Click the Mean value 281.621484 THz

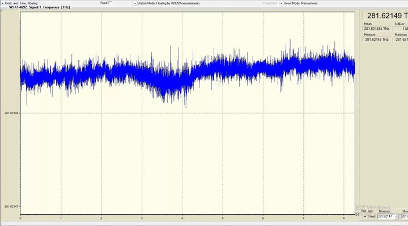(376, 29)
